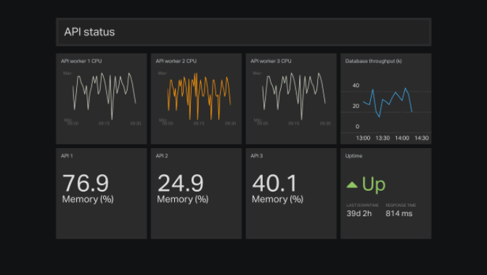Image resolution: width=487 pixels, height=275 pixels.
Task: Open the API worker 3 CPU chart
Action: [x=294, y=97]
